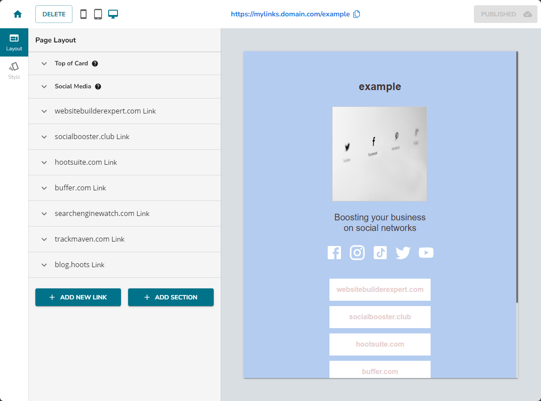Open the mylinks.domain.com/example URL
Image resolution: width=541 pixels, height=401 pixels.
pos(290,14)
